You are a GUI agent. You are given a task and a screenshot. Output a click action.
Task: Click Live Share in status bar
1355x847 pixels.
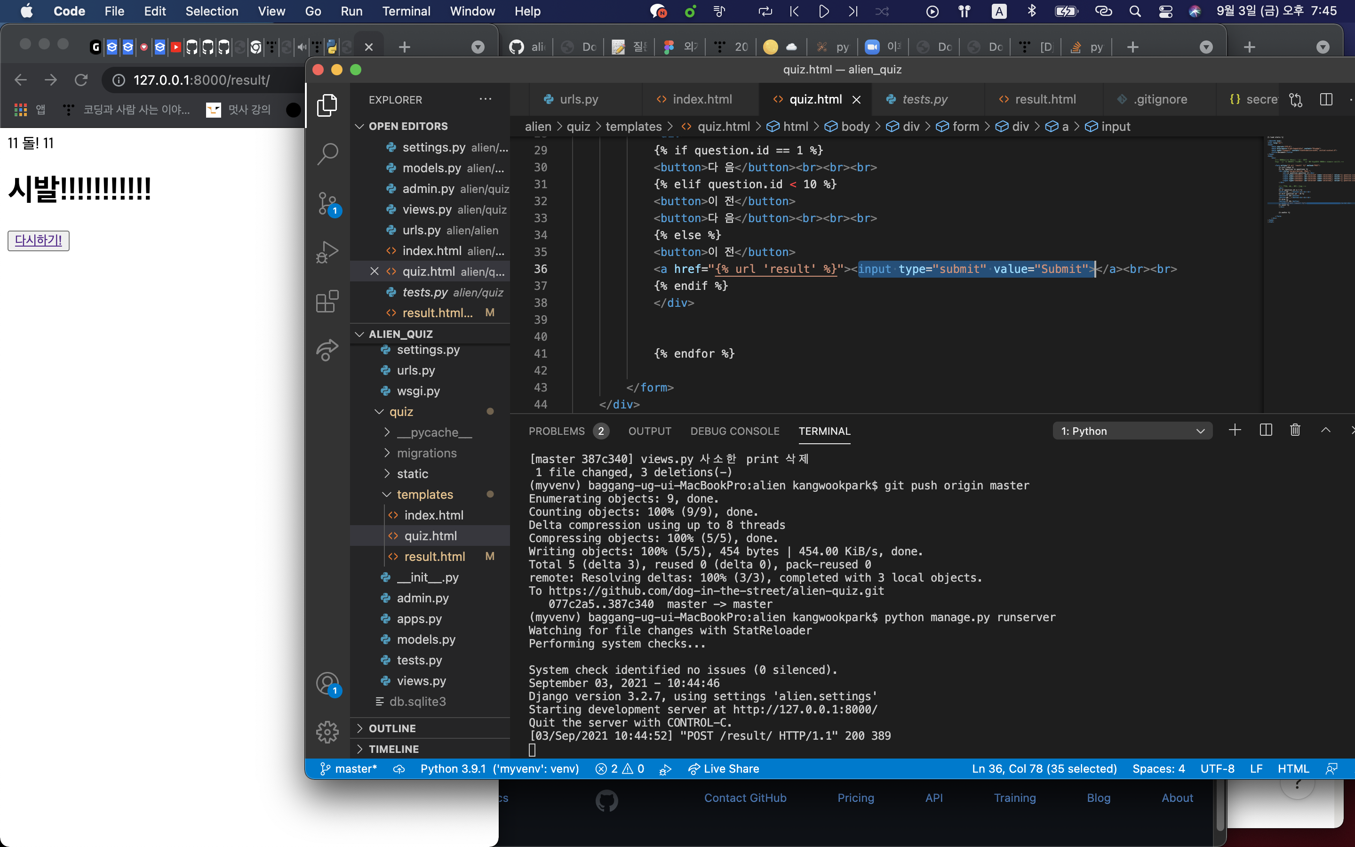tap(724, 768)
